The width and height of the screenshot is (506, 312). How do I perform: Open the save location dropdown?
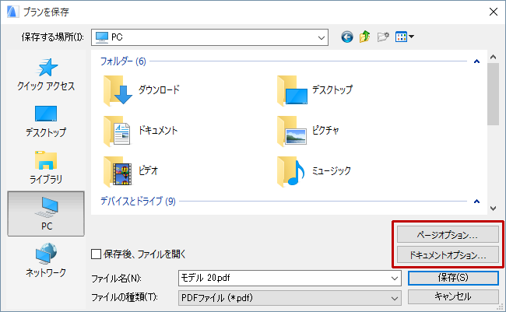point(209,37)
